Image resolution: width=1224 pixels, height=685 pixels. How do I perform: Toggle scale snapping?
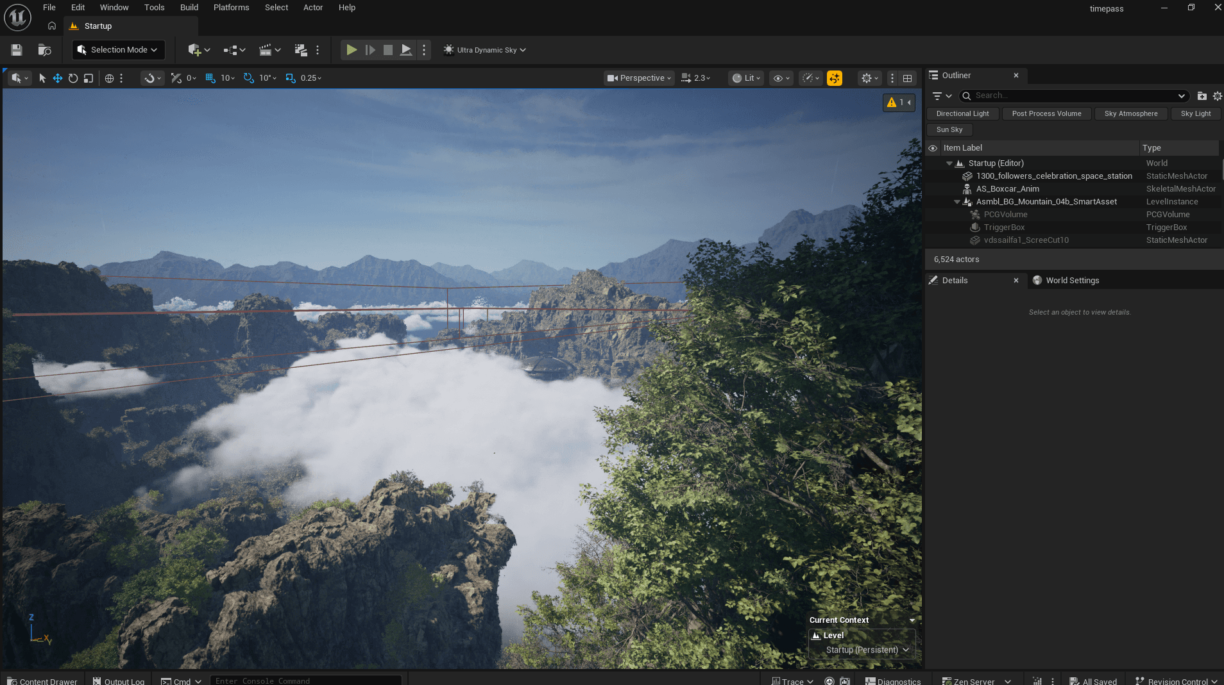(291, 78)
